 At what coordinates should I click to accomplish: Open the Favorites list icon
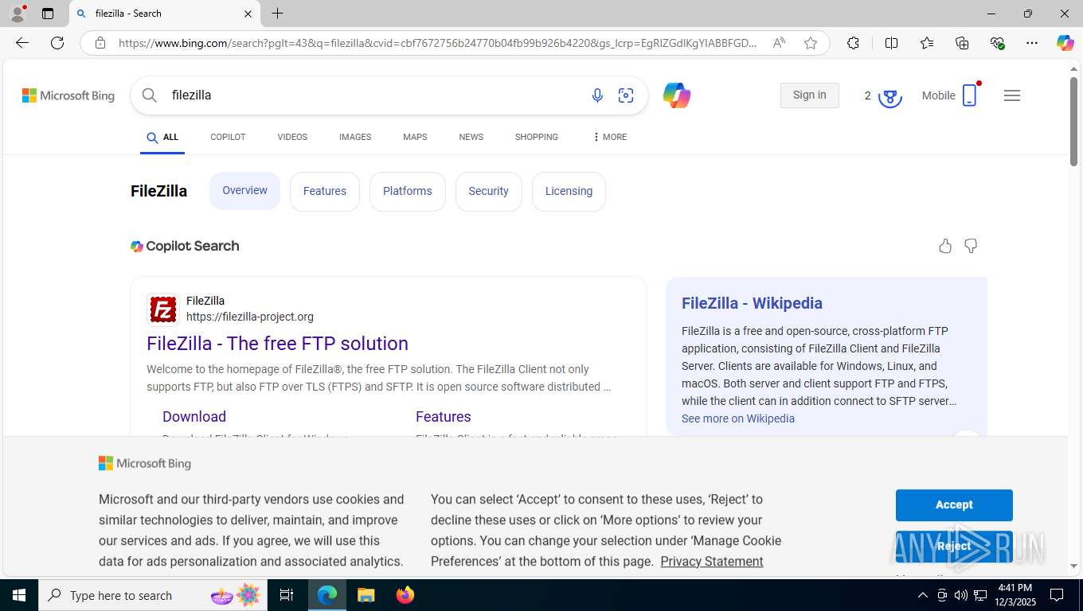pos(927,43)
